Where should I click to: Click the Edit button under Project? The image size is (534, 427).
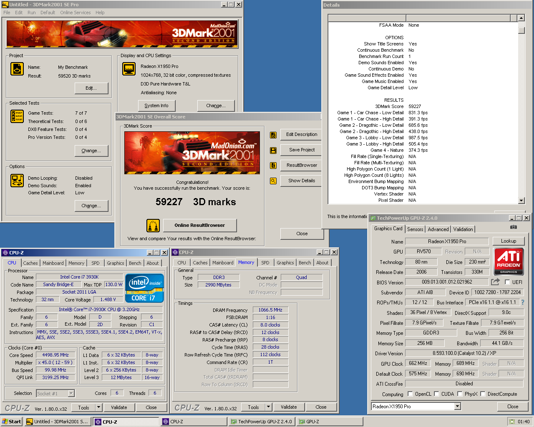pos(91,88)
